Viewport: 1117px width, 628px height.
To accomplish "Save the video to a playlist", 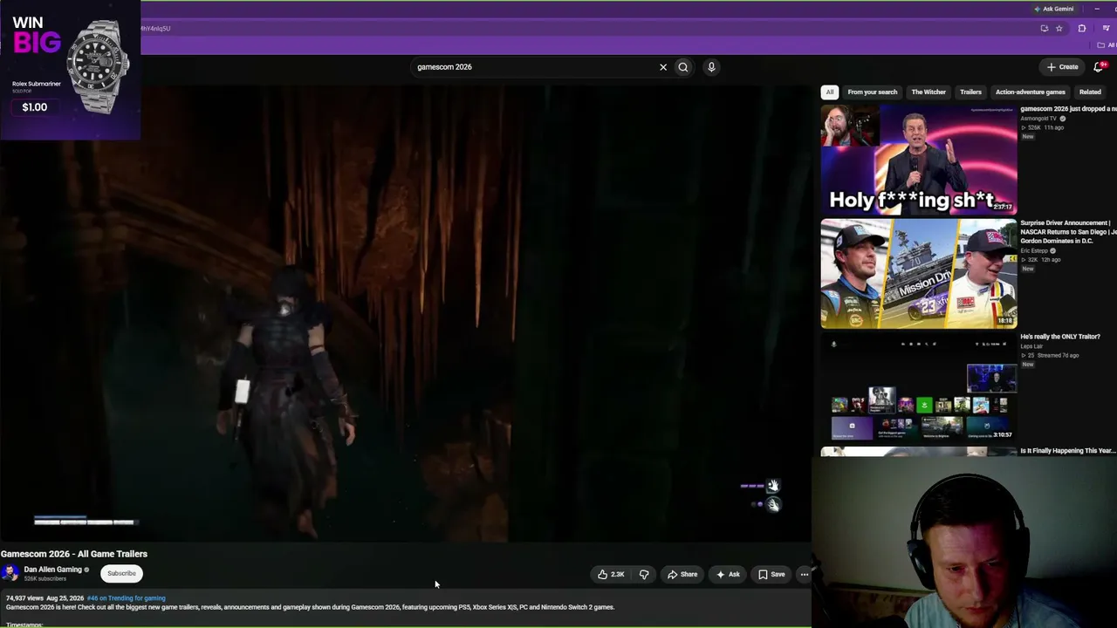I will click(x=771, y=574).
